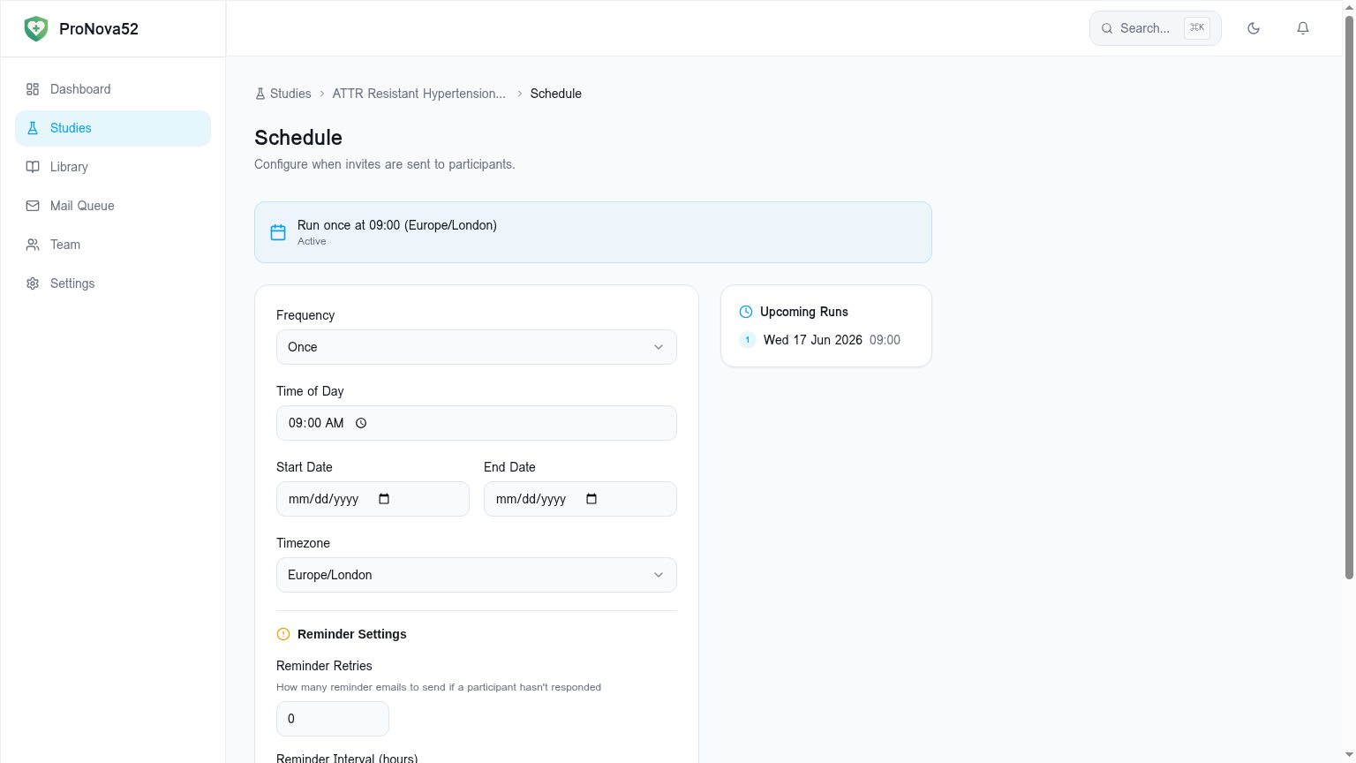The height and width of the screenshot is (763, 1356).
Task: Click the Team people icon
Action: pos(33,245)
